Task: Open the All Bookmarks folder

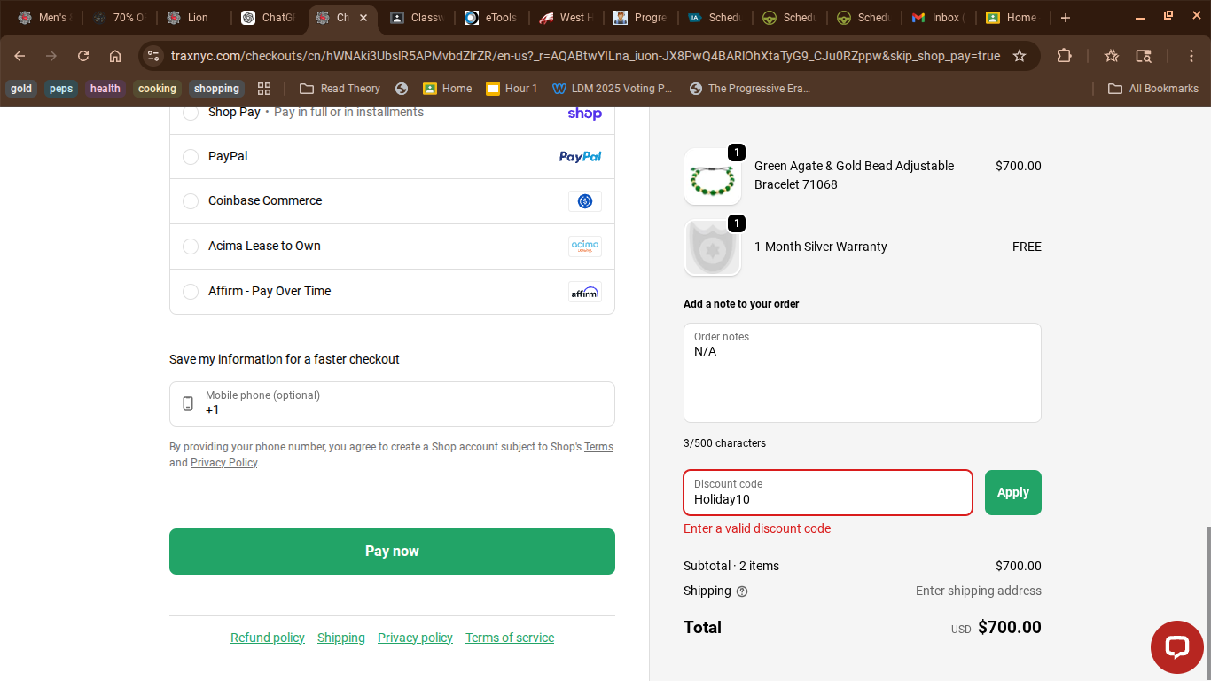Action: pos(1153,89)
